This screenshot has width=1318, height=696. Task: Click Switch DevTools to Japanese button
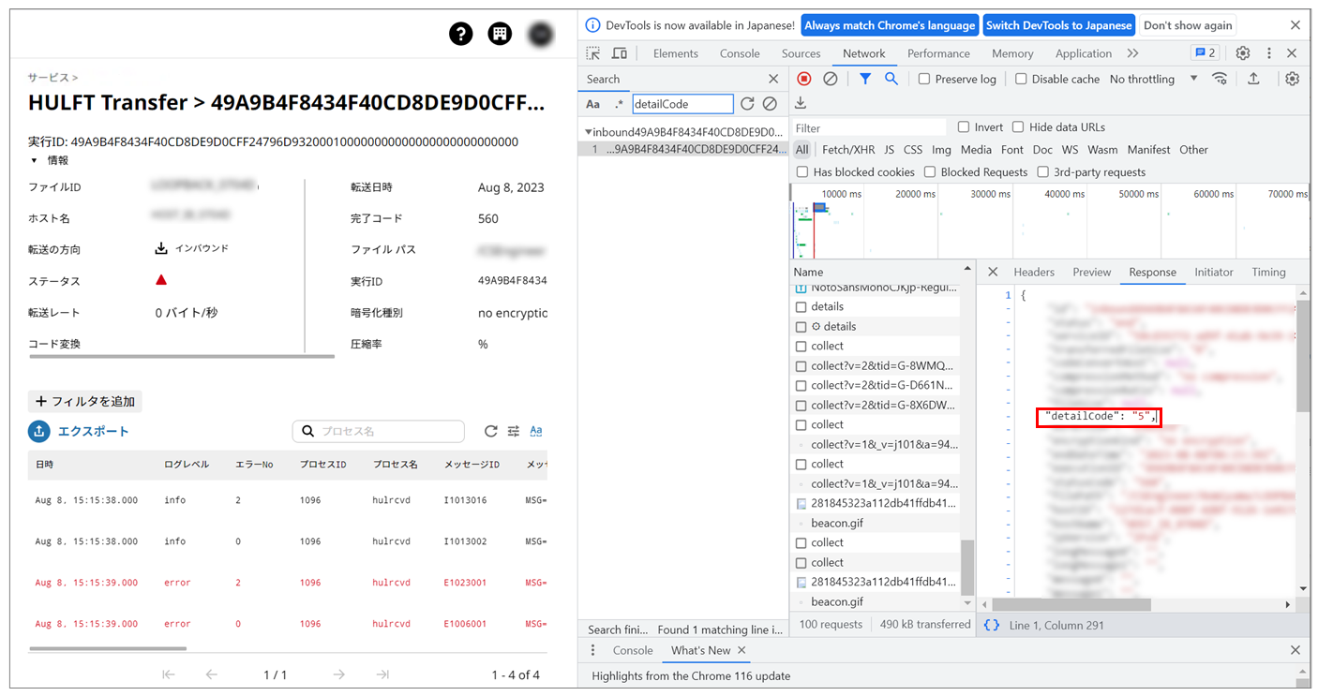pos(1058,25)
